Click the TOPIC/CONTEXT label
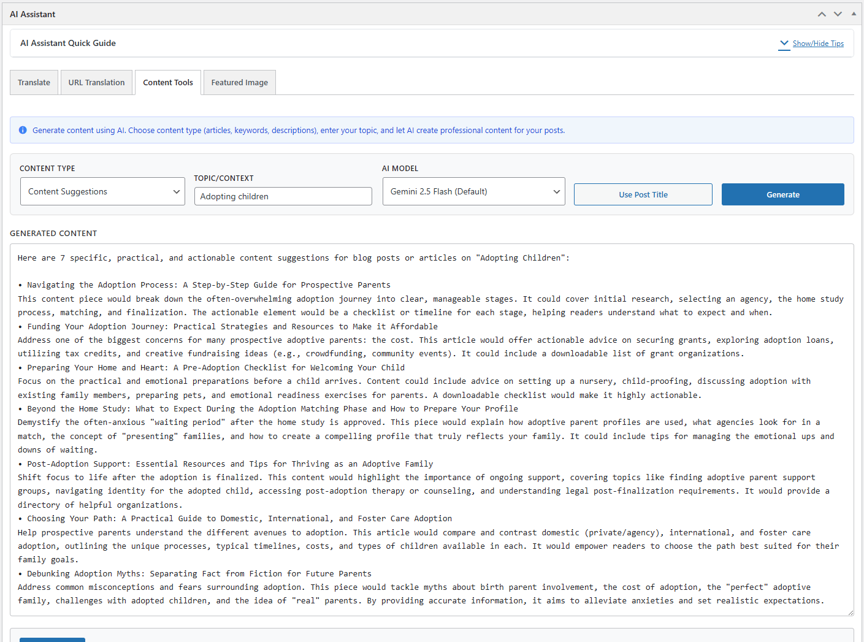 tap(224, 178)
